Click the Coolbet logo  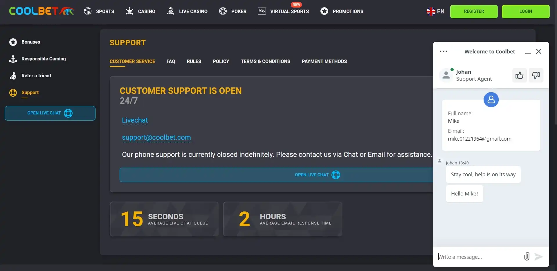point(42,11)
